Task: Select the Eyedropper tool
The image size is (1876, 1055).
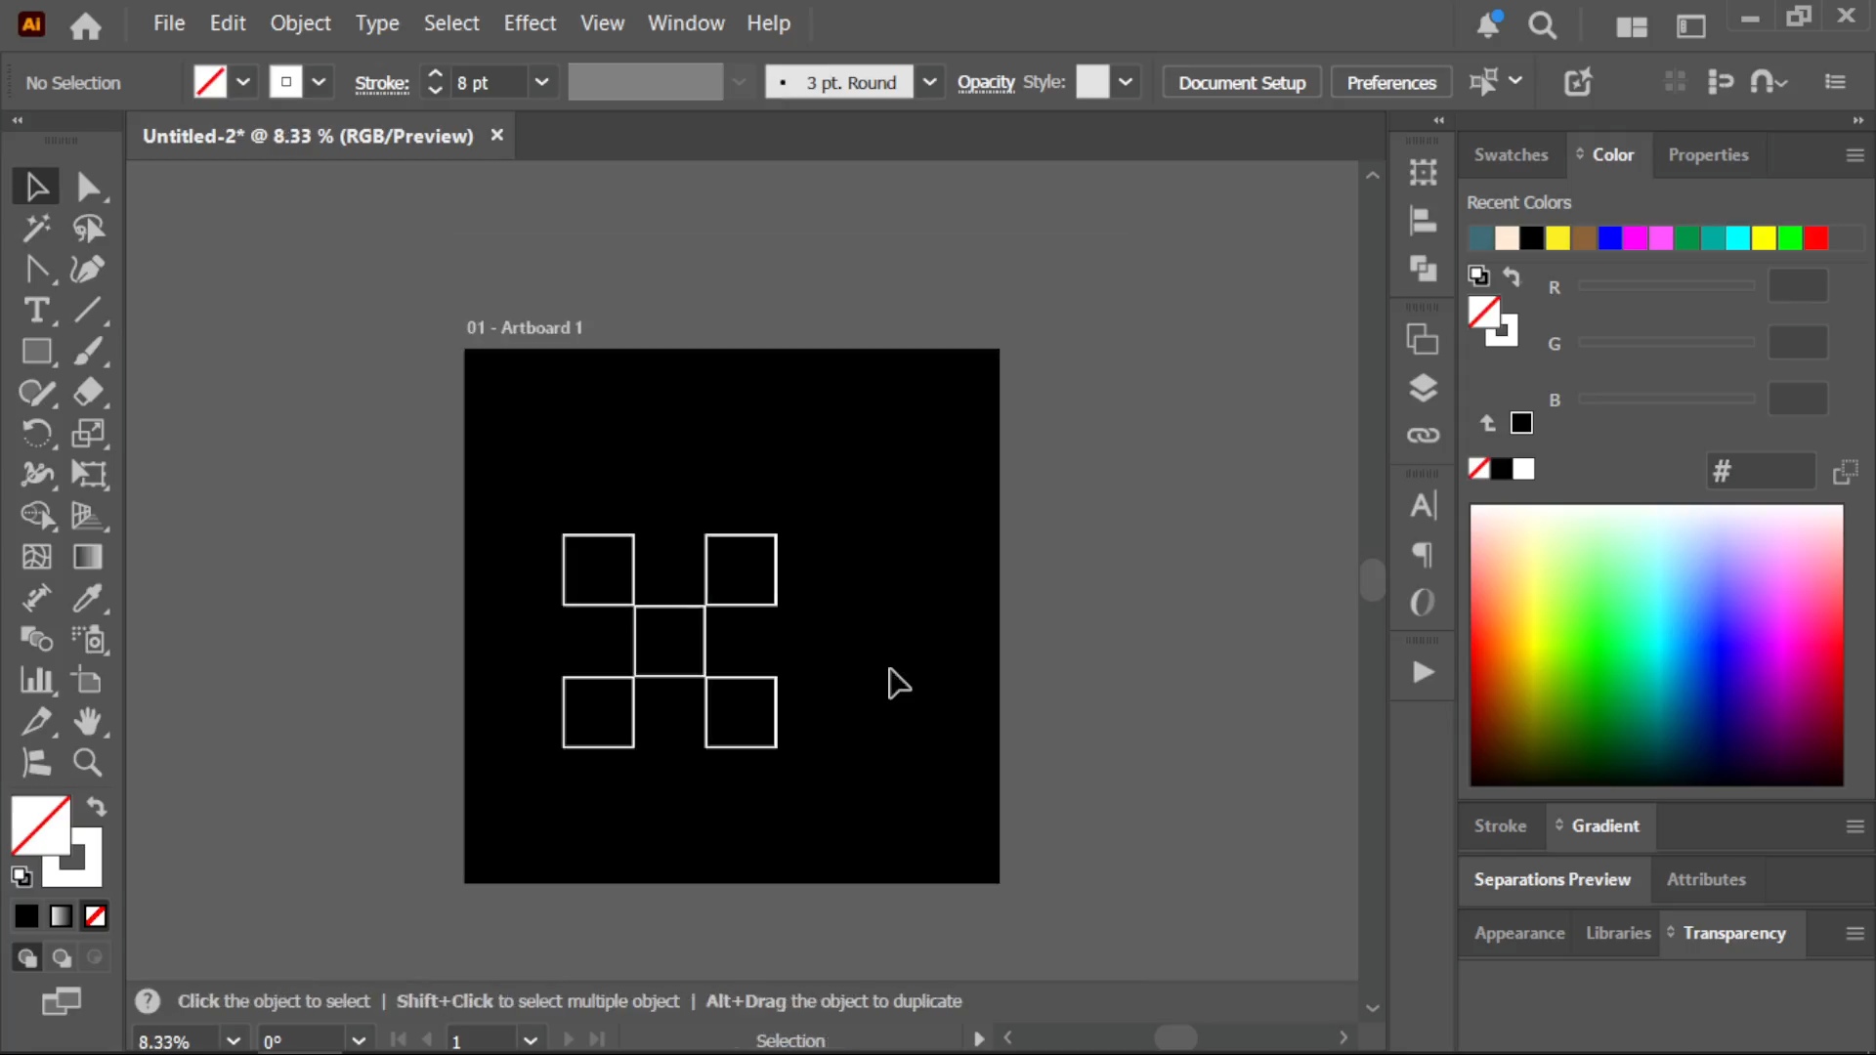Action: 88,598
